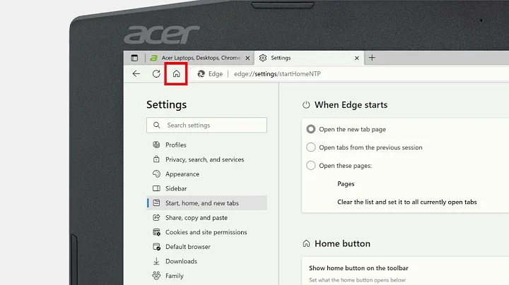The height and width of the screenshot is (285, 509).
Task: Click the icon beside Start, home, and new tabs
Action: 156,202
